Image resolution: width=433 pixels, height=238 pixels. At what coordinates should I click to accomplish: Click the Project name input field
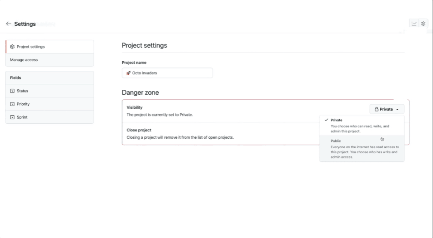click(173, 73)
